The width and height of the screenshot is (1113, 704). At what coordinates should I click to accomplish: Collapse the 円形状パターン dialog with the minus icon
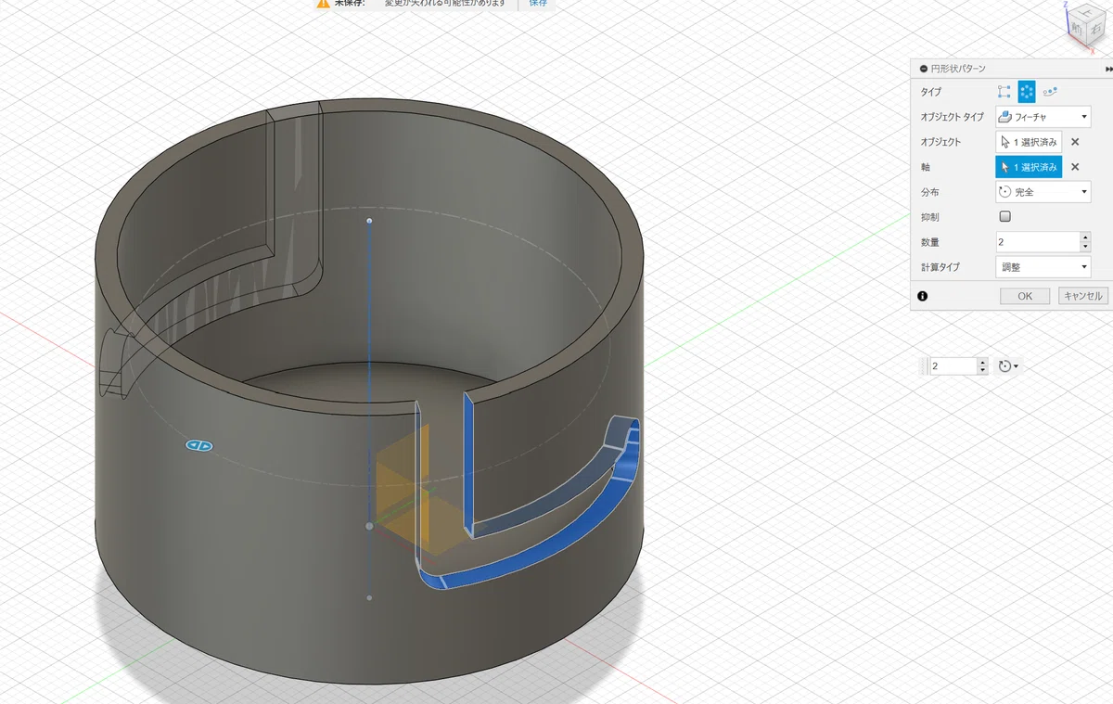(923, 69)
